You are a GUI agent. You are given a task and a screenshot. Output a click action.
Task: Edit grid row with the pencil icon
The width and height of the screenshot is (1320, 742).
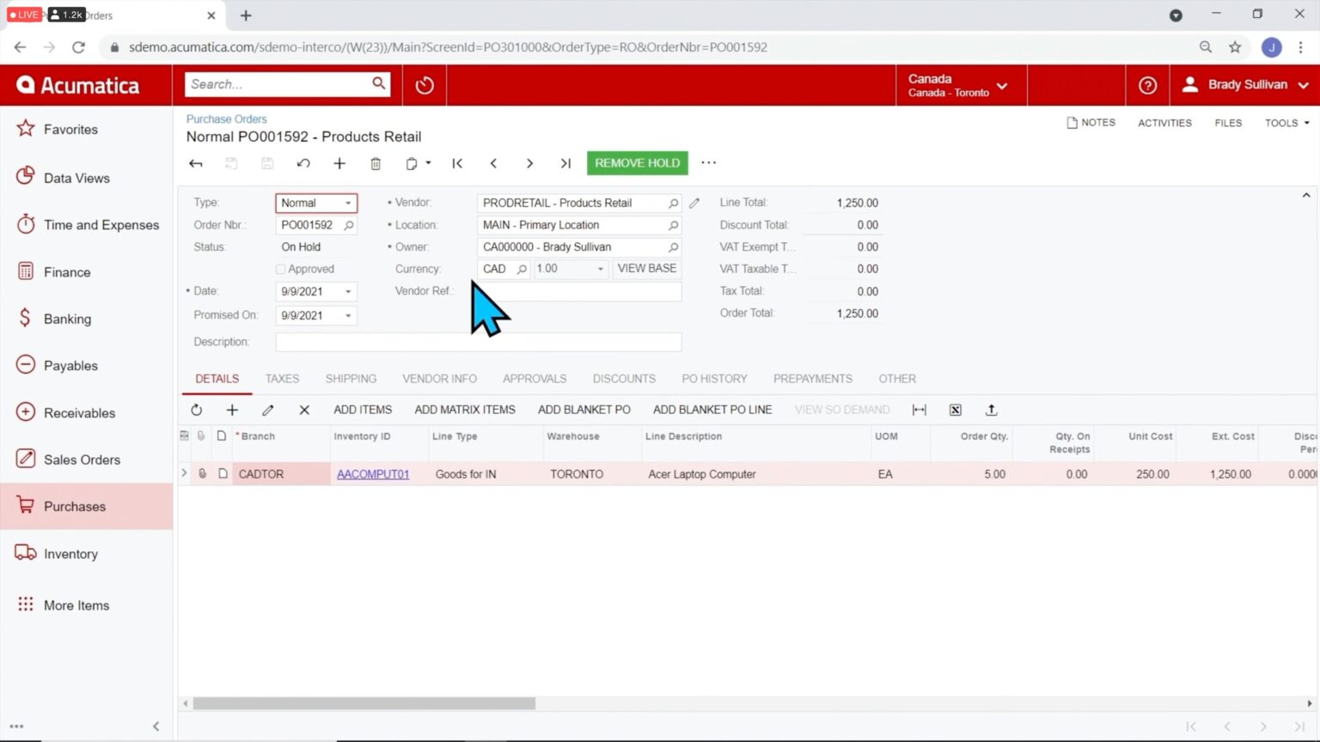pyautogui.click(x=267, y=410)
